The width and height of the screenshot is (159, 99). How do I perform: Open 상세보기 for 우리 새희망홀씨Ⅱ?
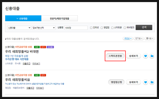pyautogui.click(x=133, y=82)
